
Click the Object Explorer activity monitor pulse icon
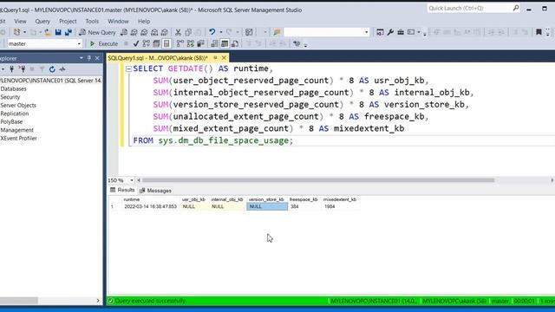pyautogui.click(x=62, y=69)
